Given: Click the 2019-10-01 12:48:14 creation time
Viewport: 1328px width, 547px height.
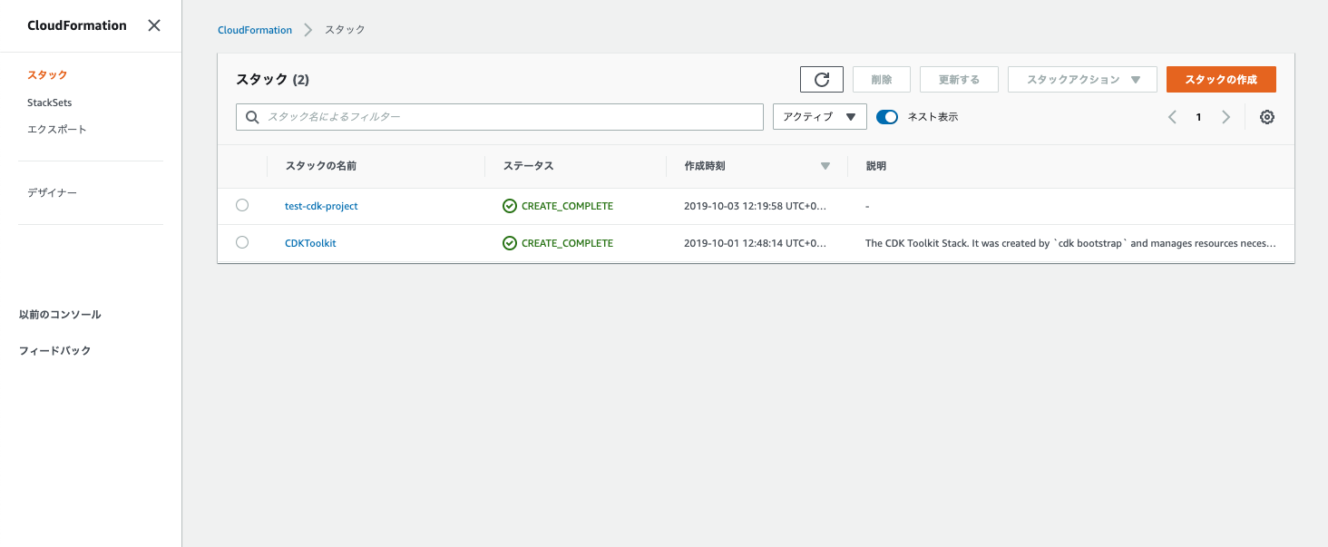Looking at the screenshot, I should [756, 243].
